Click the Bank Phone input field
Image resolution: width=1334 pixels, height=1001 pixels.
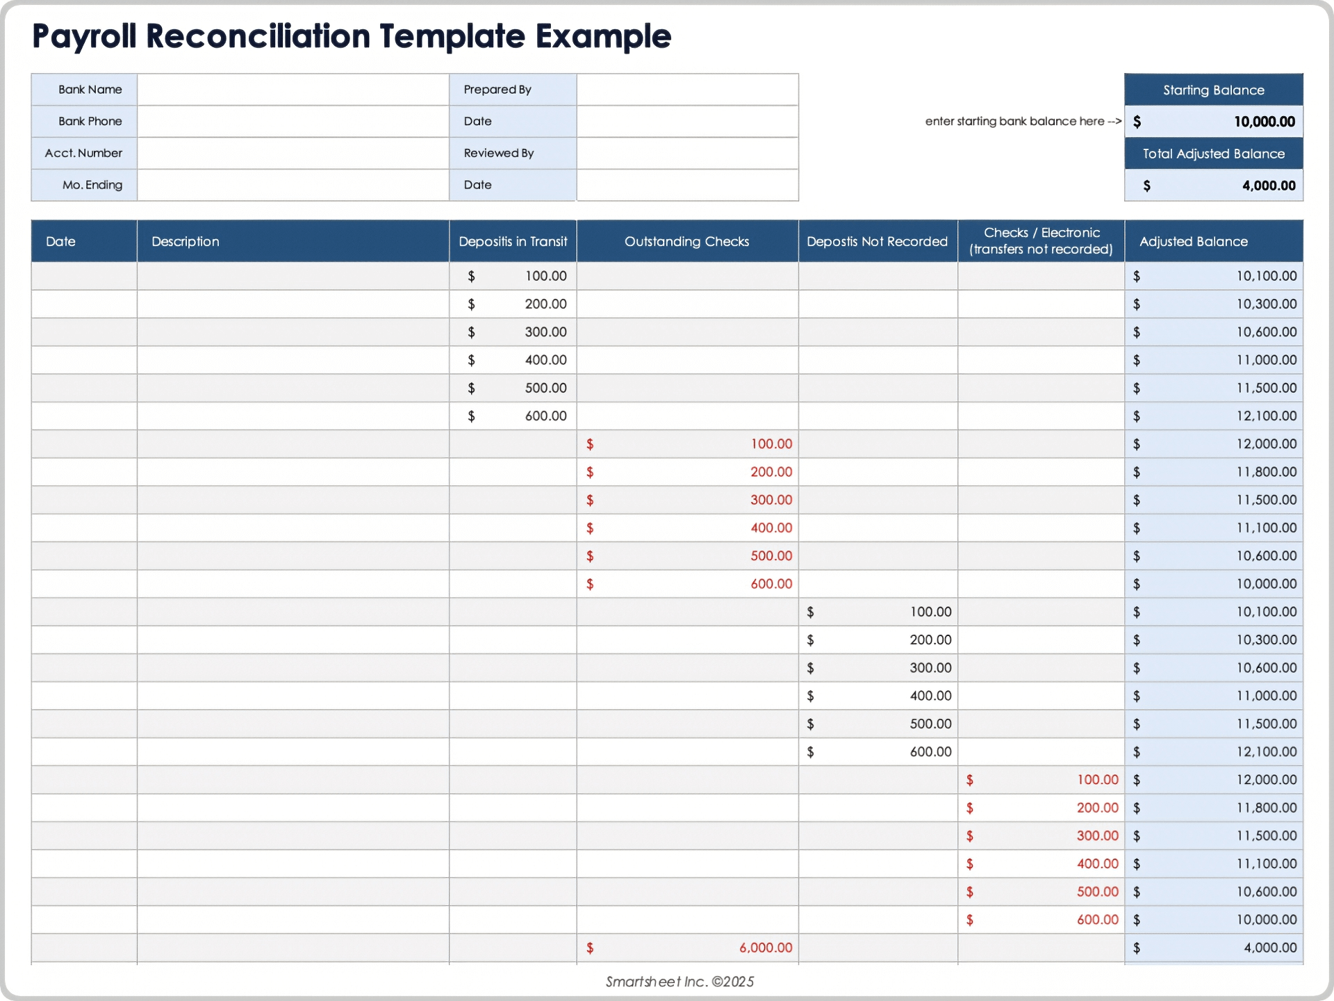coord(292,121)
